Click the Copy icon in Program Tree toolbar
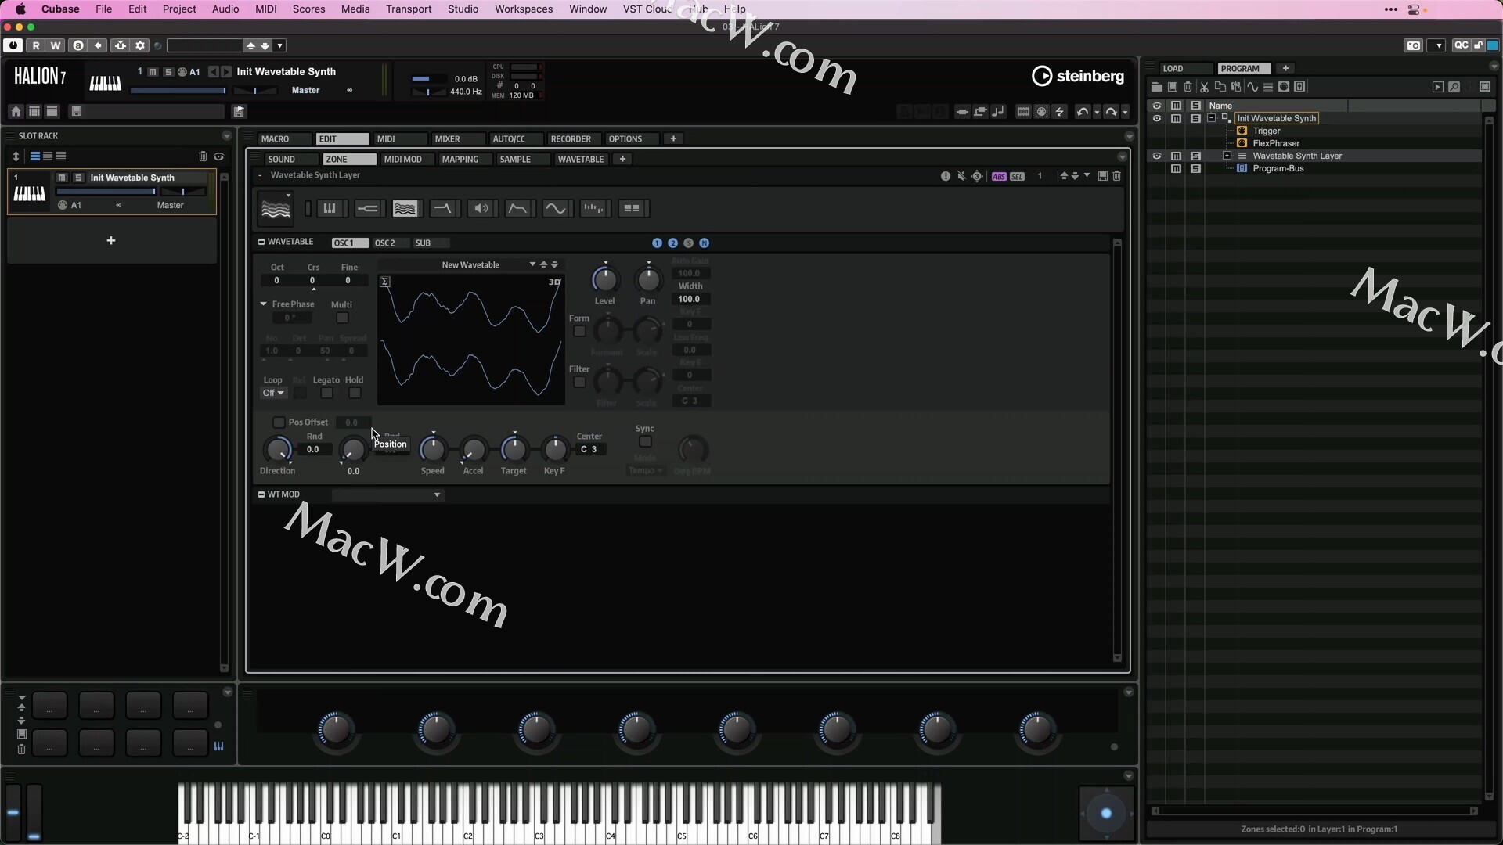 pyautogui.click(x=1220, y=87)
